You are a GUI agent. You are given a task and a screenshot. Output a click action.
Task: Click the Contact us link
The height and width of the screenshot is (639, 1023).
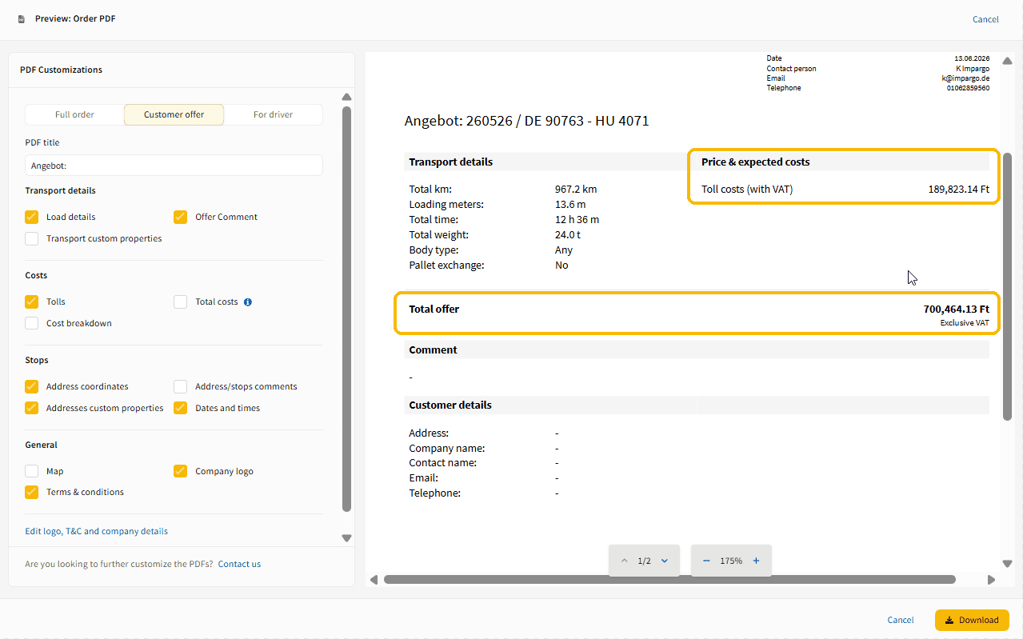click(x=239, y=564)
